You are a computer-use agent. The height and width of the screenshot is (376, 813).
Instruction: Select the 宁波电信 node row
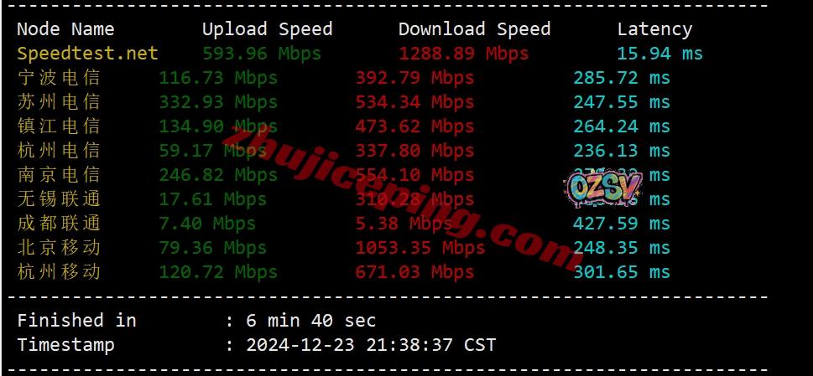pos(343,78)
